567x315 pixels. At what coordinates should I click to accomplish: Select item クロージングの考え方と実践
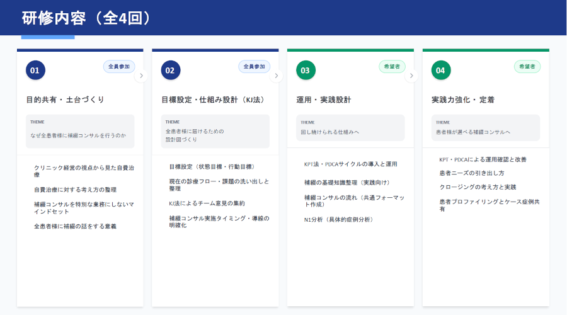click(x=478, y=187)
